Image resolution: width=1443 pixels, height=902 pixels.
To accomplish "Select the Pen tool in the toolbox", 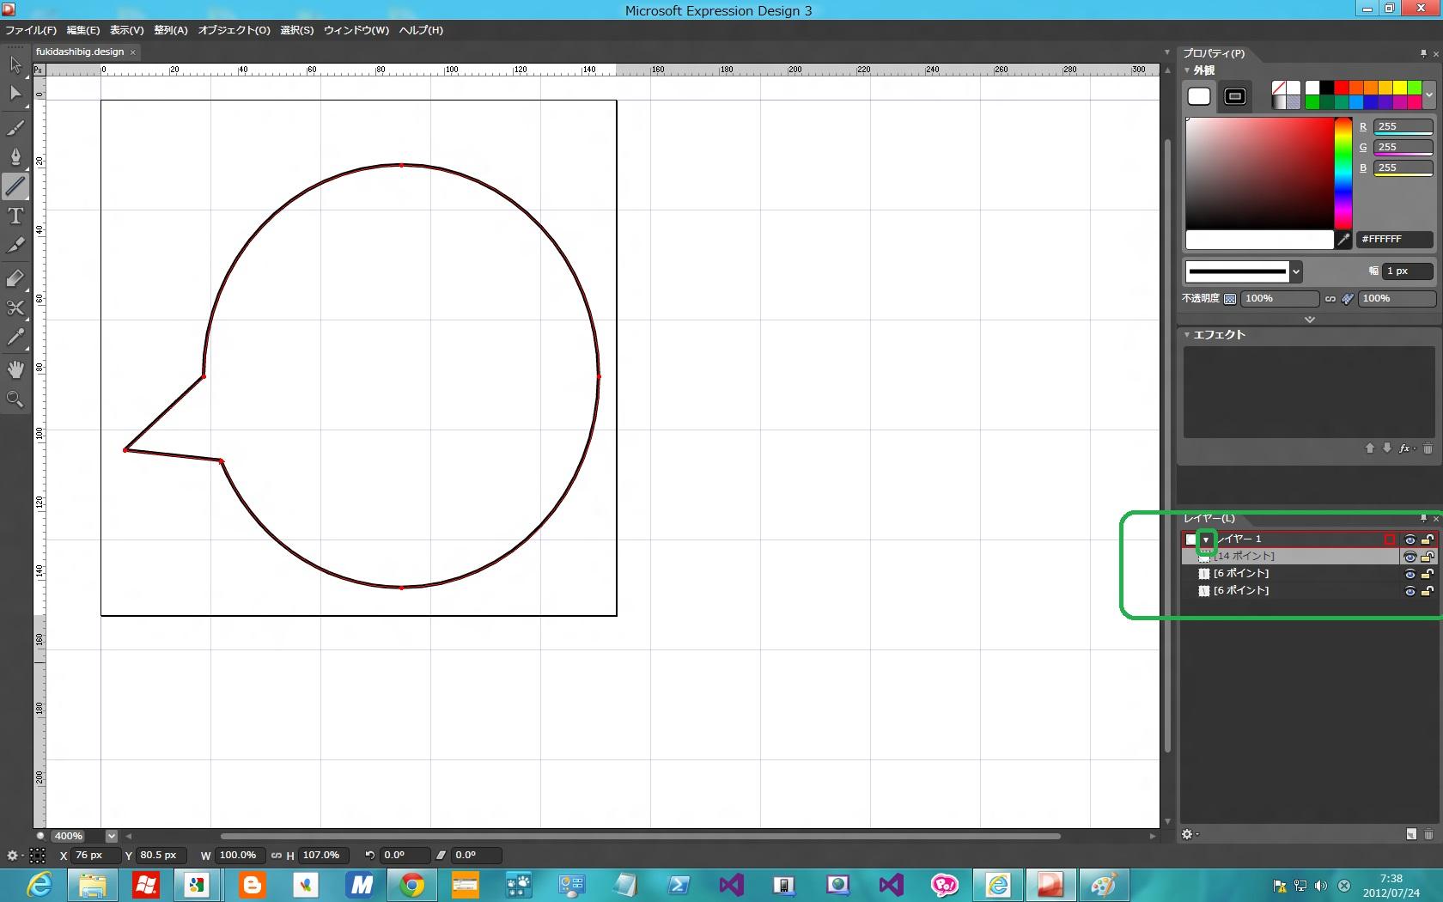I will [15, 156].
